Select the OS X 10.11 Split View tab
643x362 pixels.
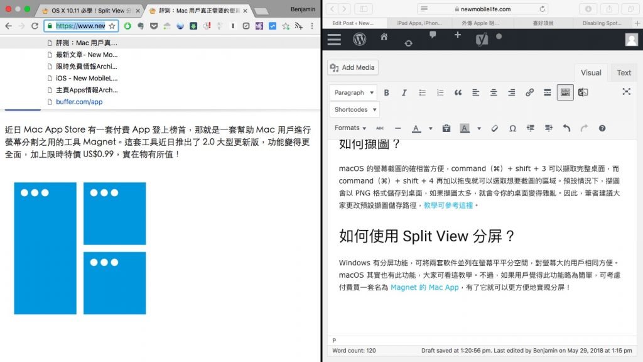(x=87, y=11)
